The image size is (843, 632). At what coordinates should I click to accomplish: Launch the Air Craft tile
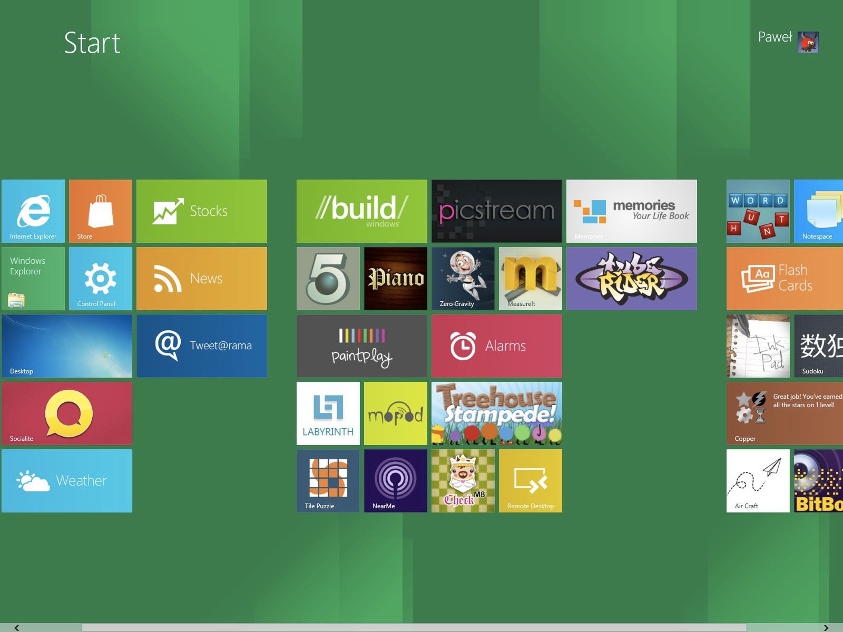pos(758,481)
